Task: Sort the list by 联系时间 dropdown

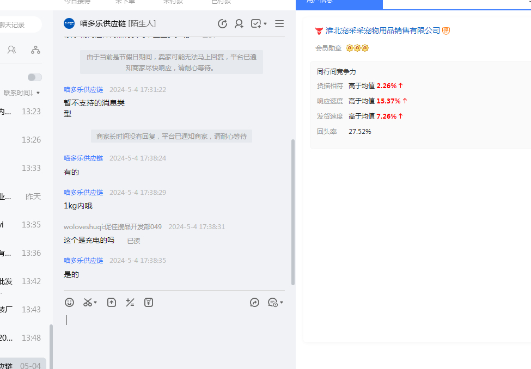Action: pos(21,93)
